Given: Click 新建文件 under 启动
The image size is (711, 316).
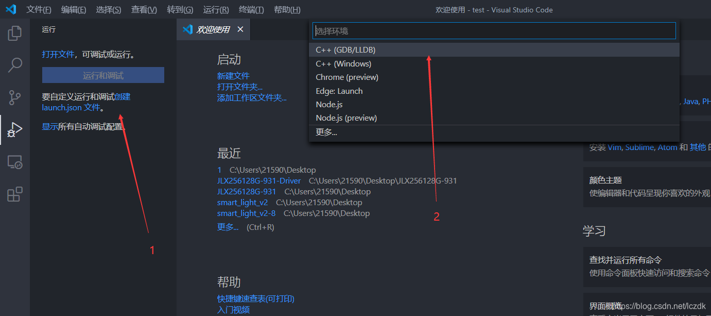Looking at the screenshot, I should (233, 75).
